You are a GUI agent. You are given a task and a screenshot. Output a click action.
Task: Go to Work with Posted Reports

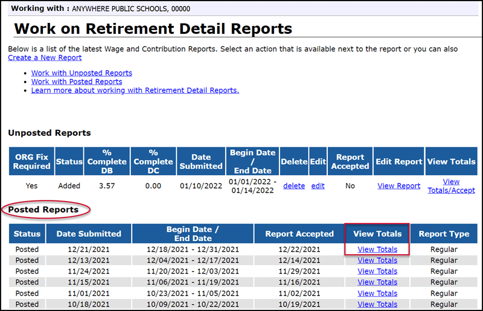coord(77,82)
